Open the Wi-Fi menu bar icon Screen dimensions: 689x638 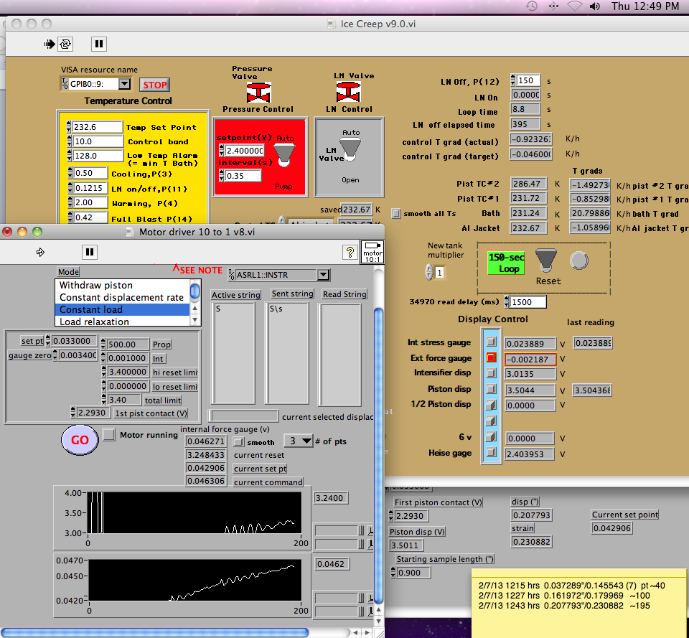(x=575, y=6)
